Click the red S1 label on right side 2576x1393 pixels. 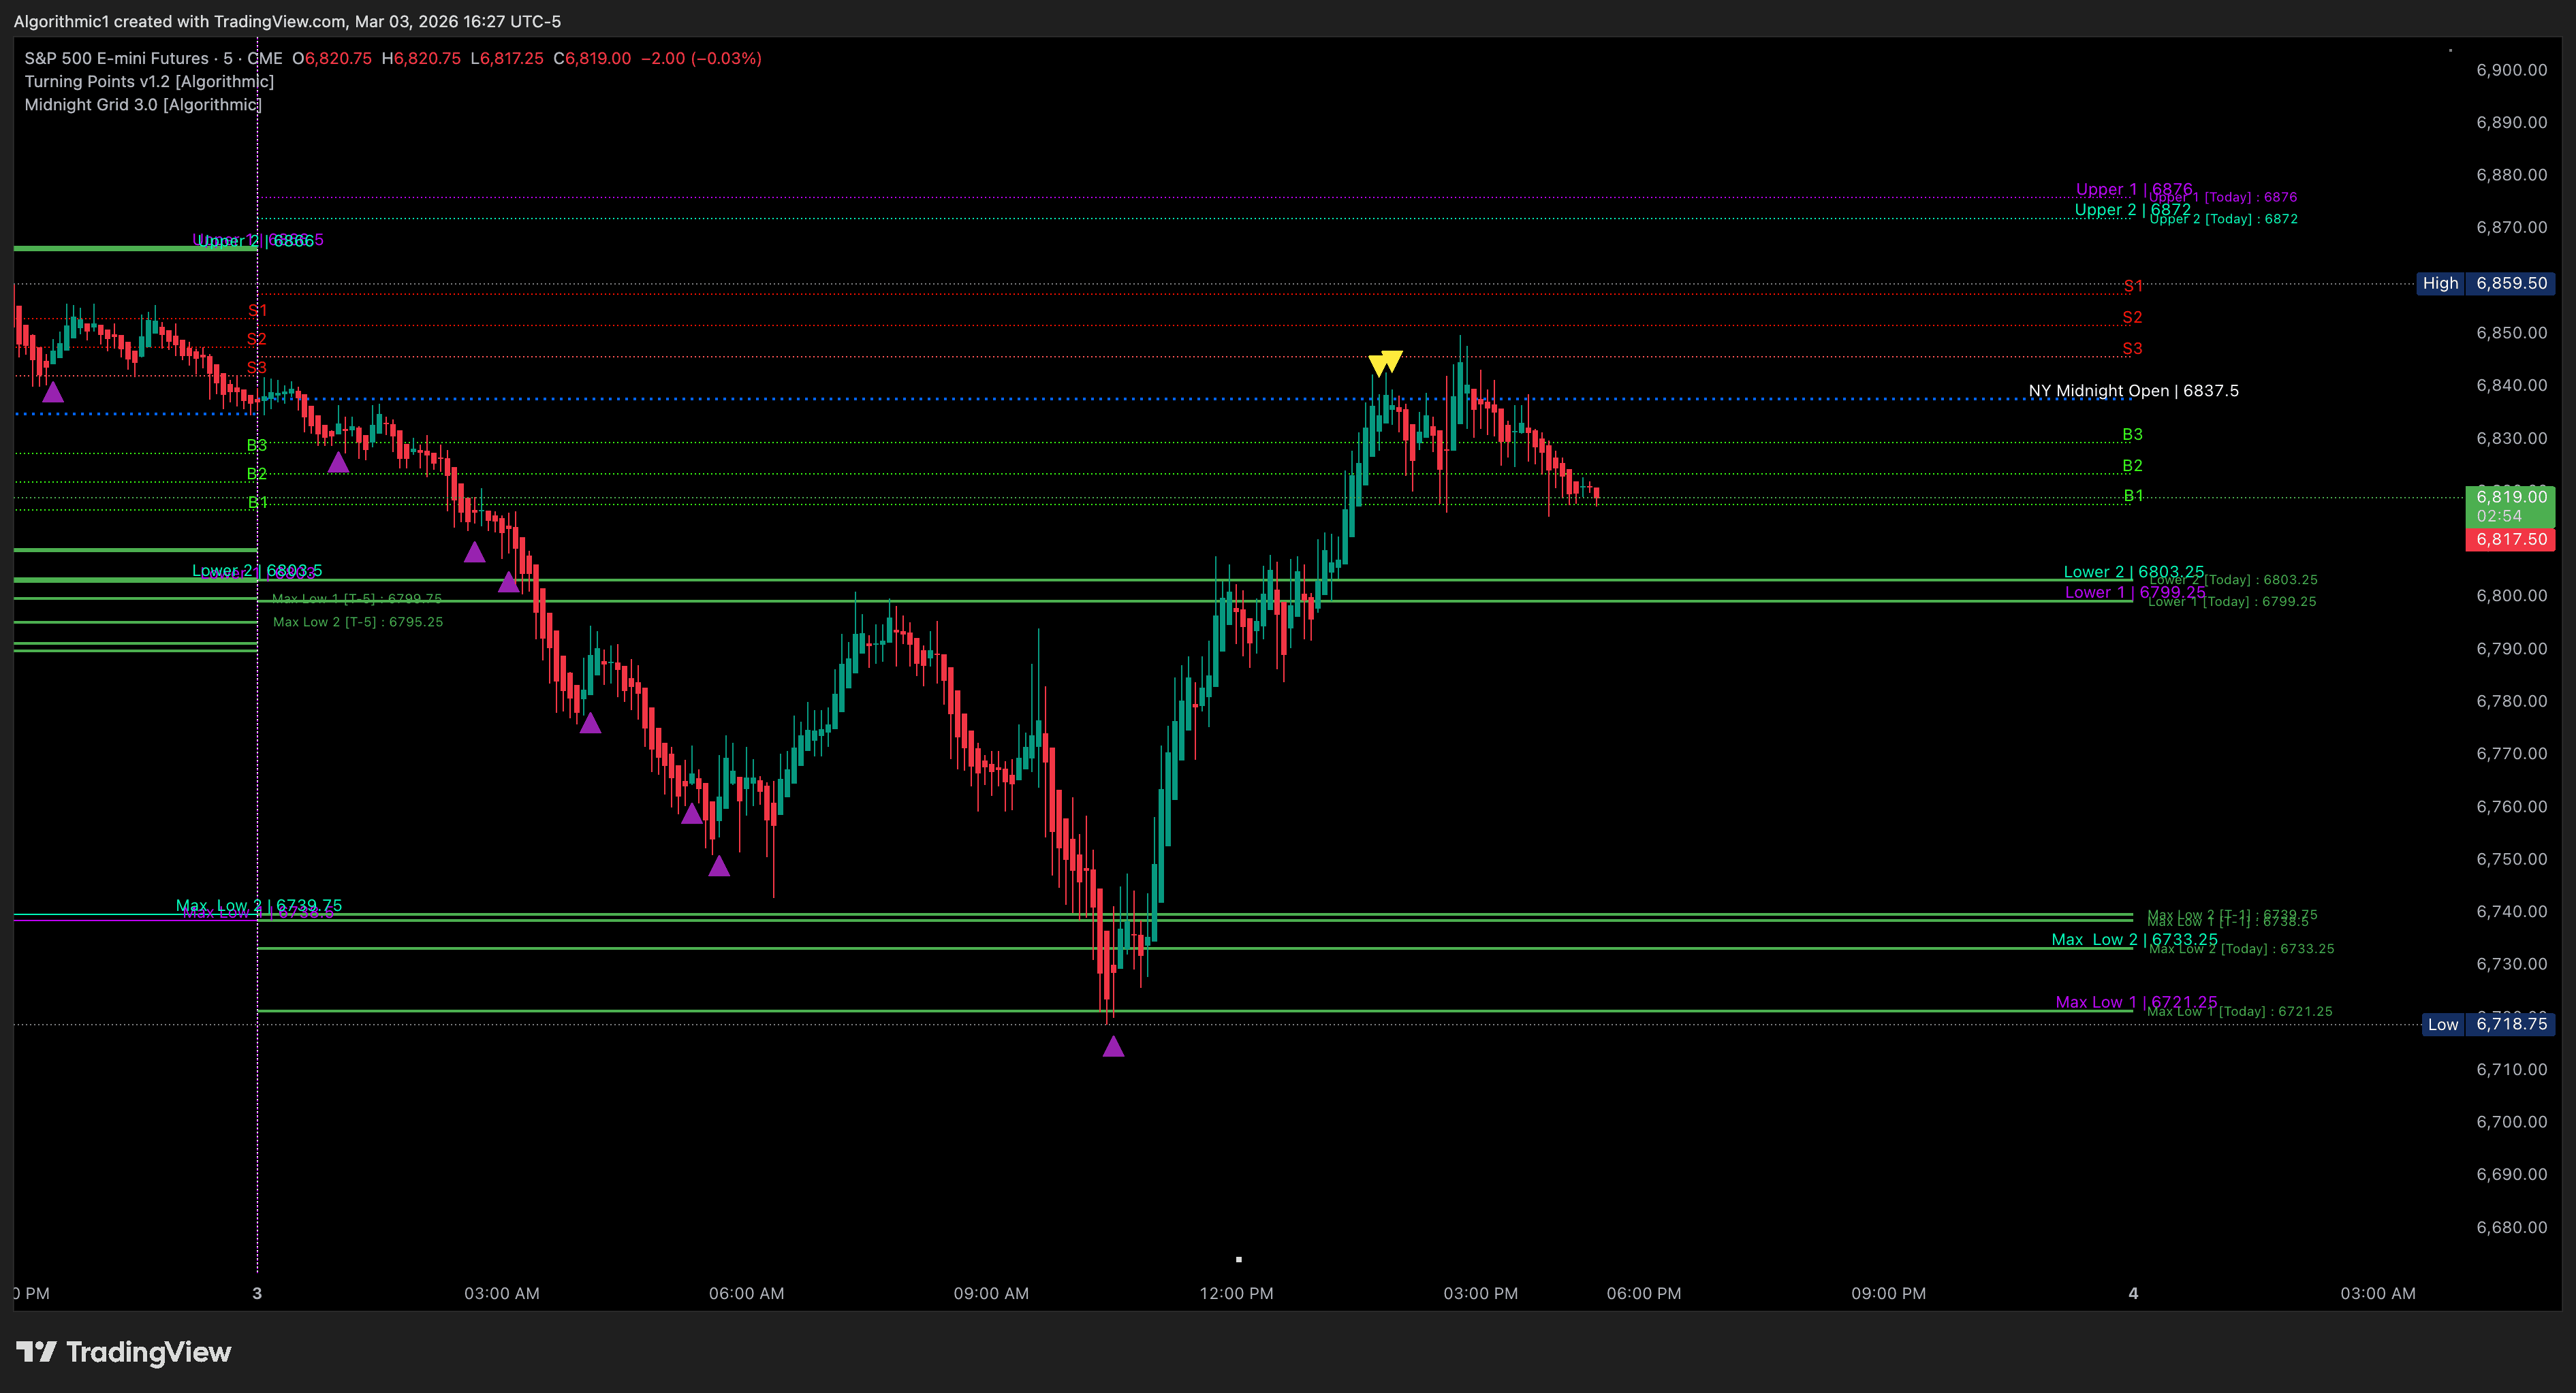[2132, 286]
